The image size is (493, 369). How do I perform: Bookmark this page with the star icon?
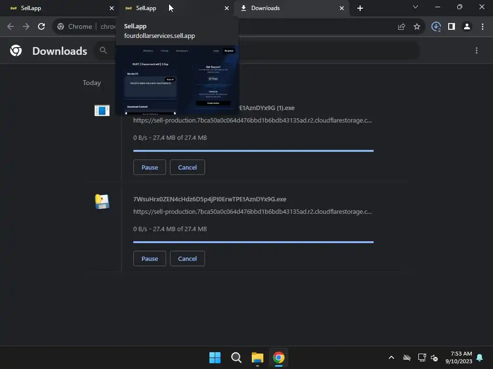pyautogui.click(x=416, y=27)
